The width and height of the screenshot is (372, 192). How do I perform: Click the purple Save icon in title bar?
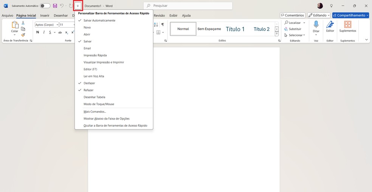coord(55,6)
